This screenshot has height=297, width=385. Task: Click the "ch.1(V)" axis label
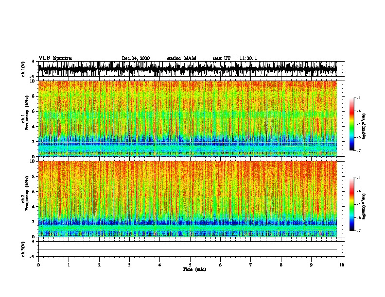(23, 69)
